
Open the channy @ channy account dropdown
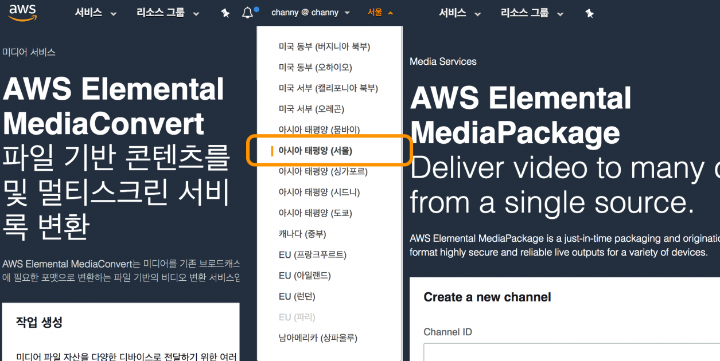pos(306,13)
